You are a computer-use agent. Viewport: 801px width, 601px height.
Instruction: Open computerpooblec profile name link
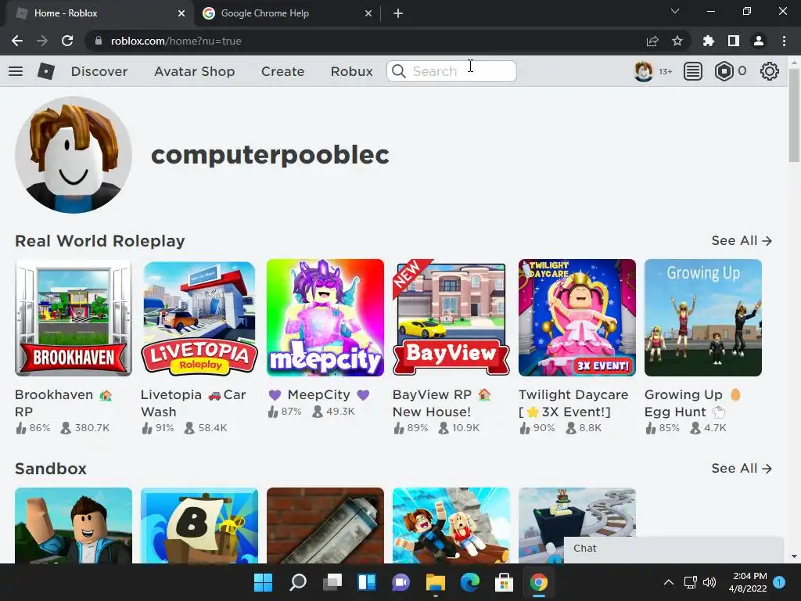coord(270,155)
